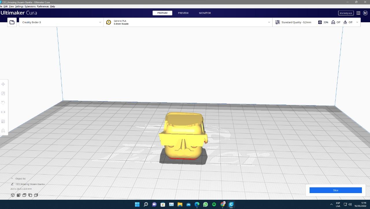Open the application switcher grid icon

(x=358, y=13)
